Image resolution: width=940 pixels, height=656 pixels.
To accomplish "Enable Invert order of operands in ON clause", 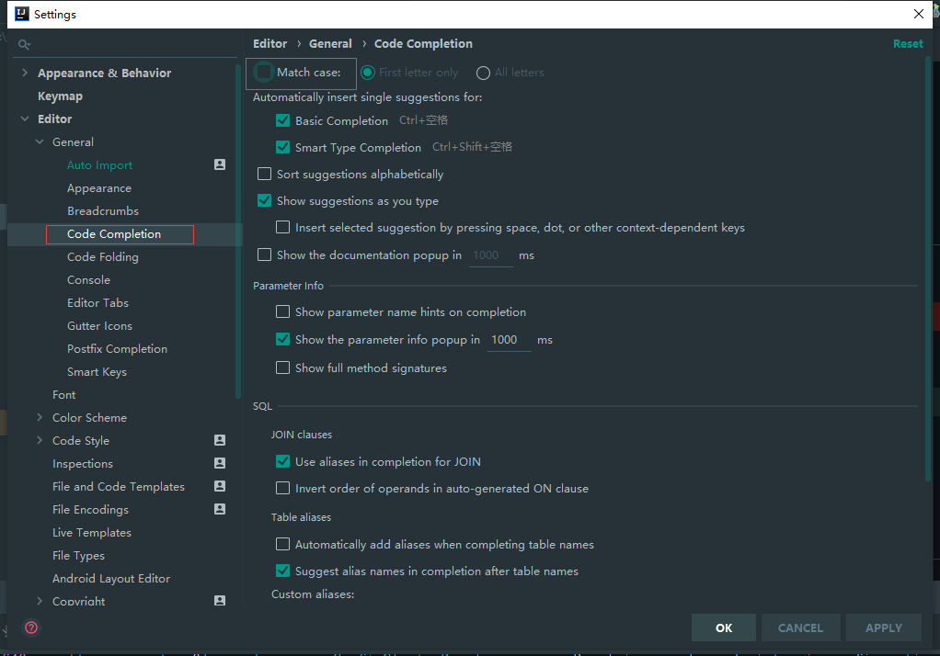I will point(282,488).
